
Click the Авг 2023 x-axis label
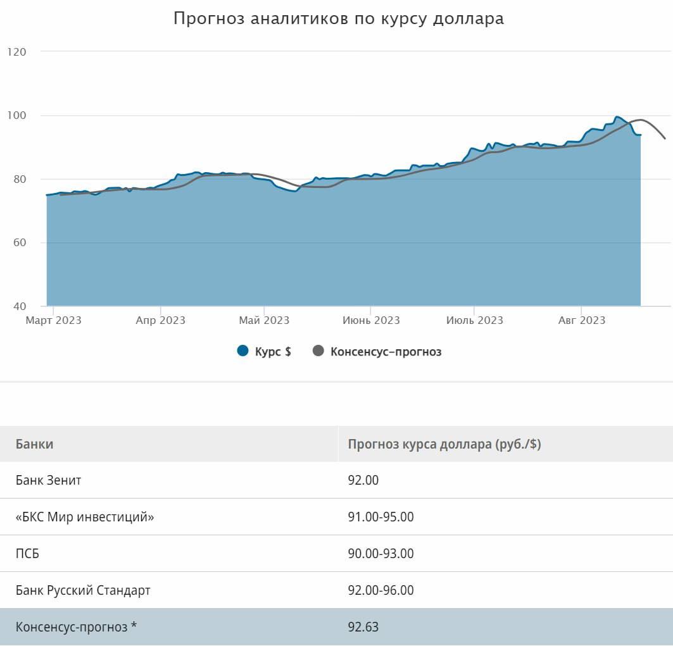click(581, 320)
